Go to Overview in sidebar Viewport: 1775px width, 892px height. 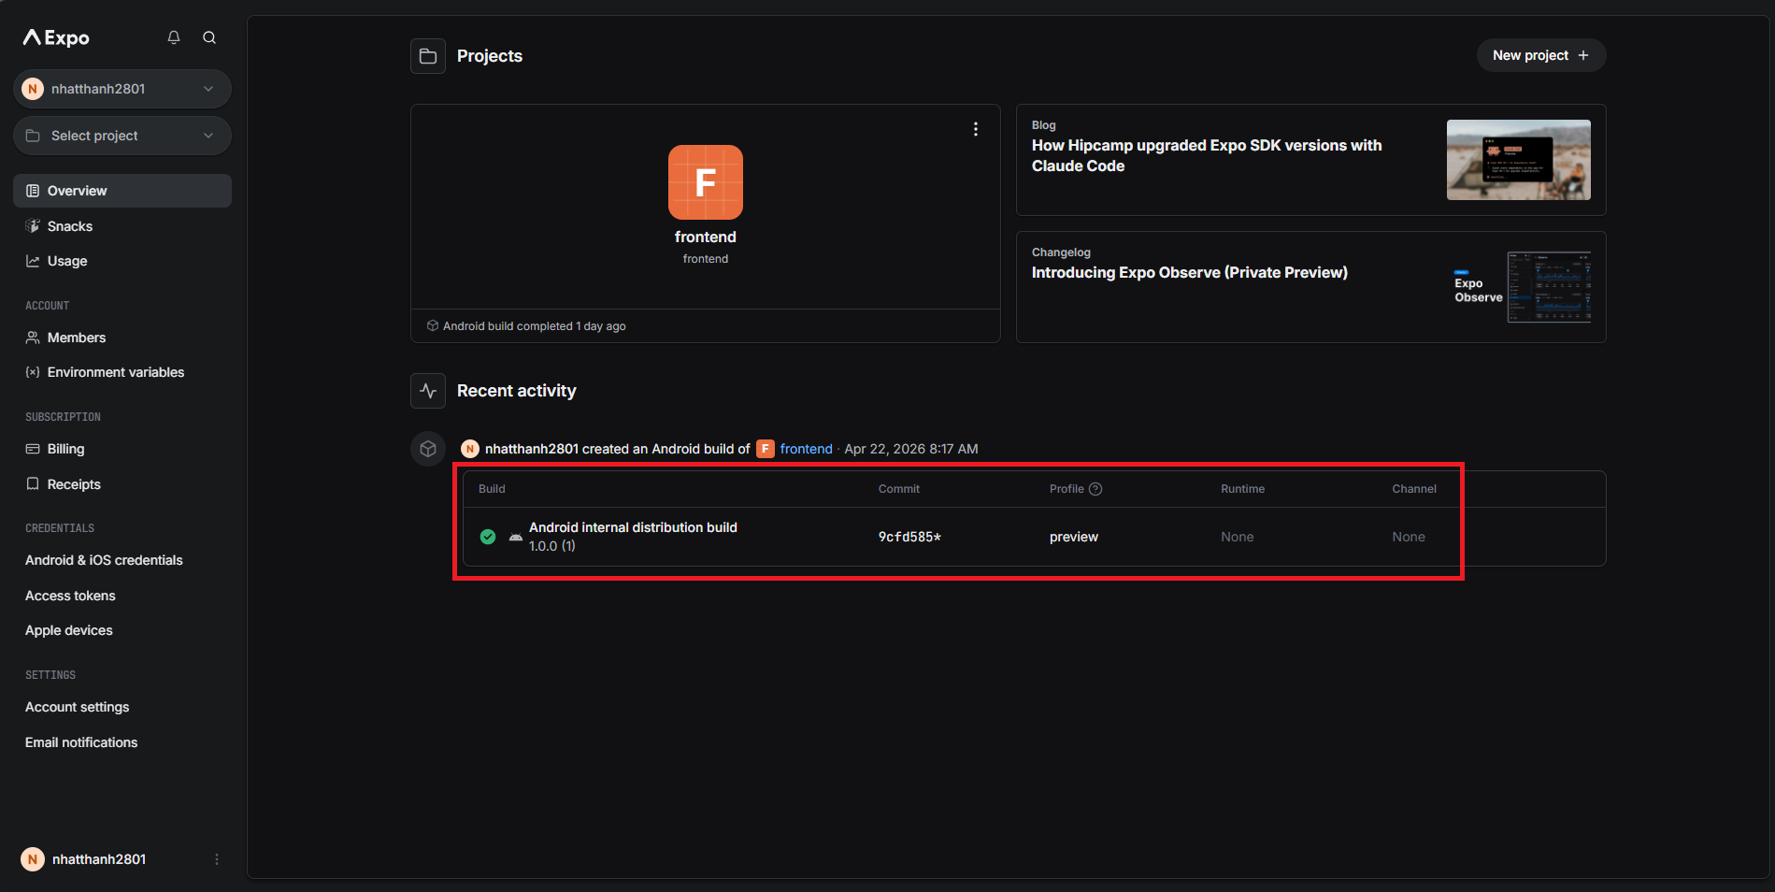(122, 191)
